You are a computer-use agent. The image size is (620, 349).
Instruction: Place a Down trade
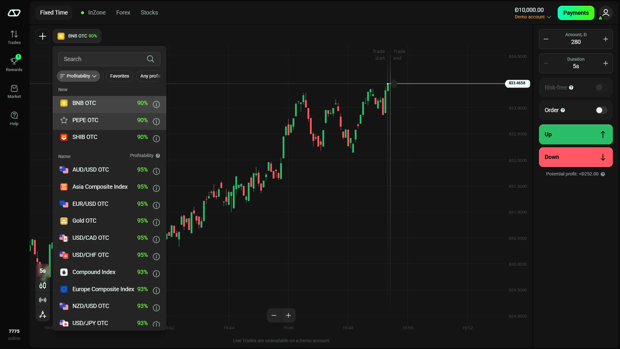[576, 157]
